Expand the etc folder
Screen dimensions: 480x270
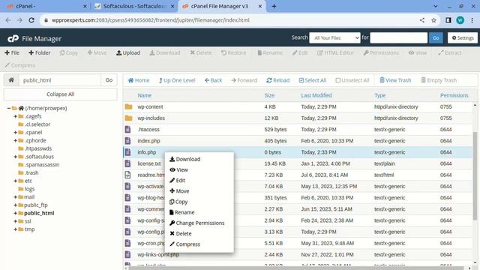point(15,181)
